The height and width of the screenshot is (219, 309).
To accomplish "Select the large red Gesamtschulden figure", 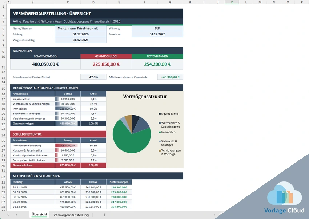I will click(106, 64).
